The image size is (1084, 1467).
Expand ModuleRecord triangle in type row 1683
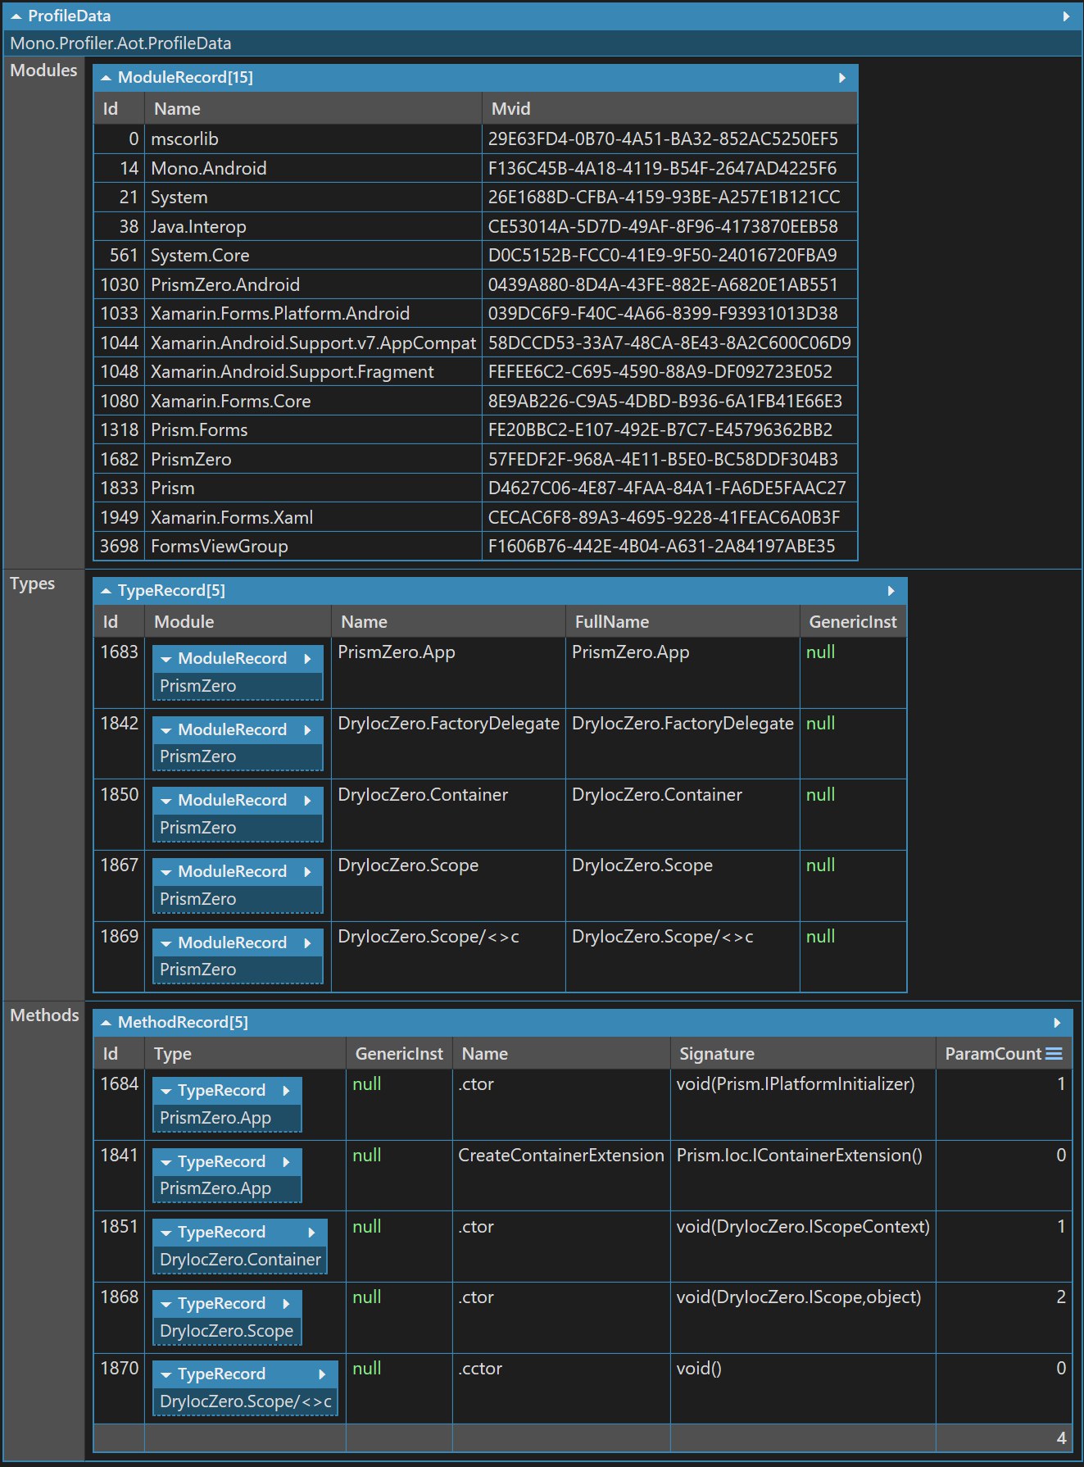pos(166,659)
